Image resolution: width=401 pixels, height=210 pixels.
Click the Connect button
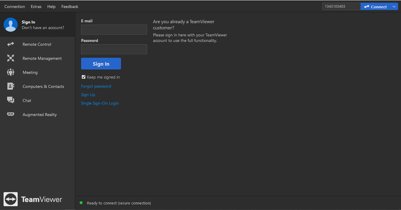point(375,7)
